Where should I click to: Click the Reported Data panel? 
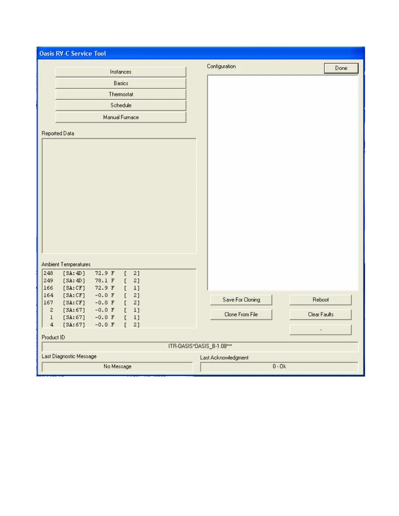[x=119, y=196]
